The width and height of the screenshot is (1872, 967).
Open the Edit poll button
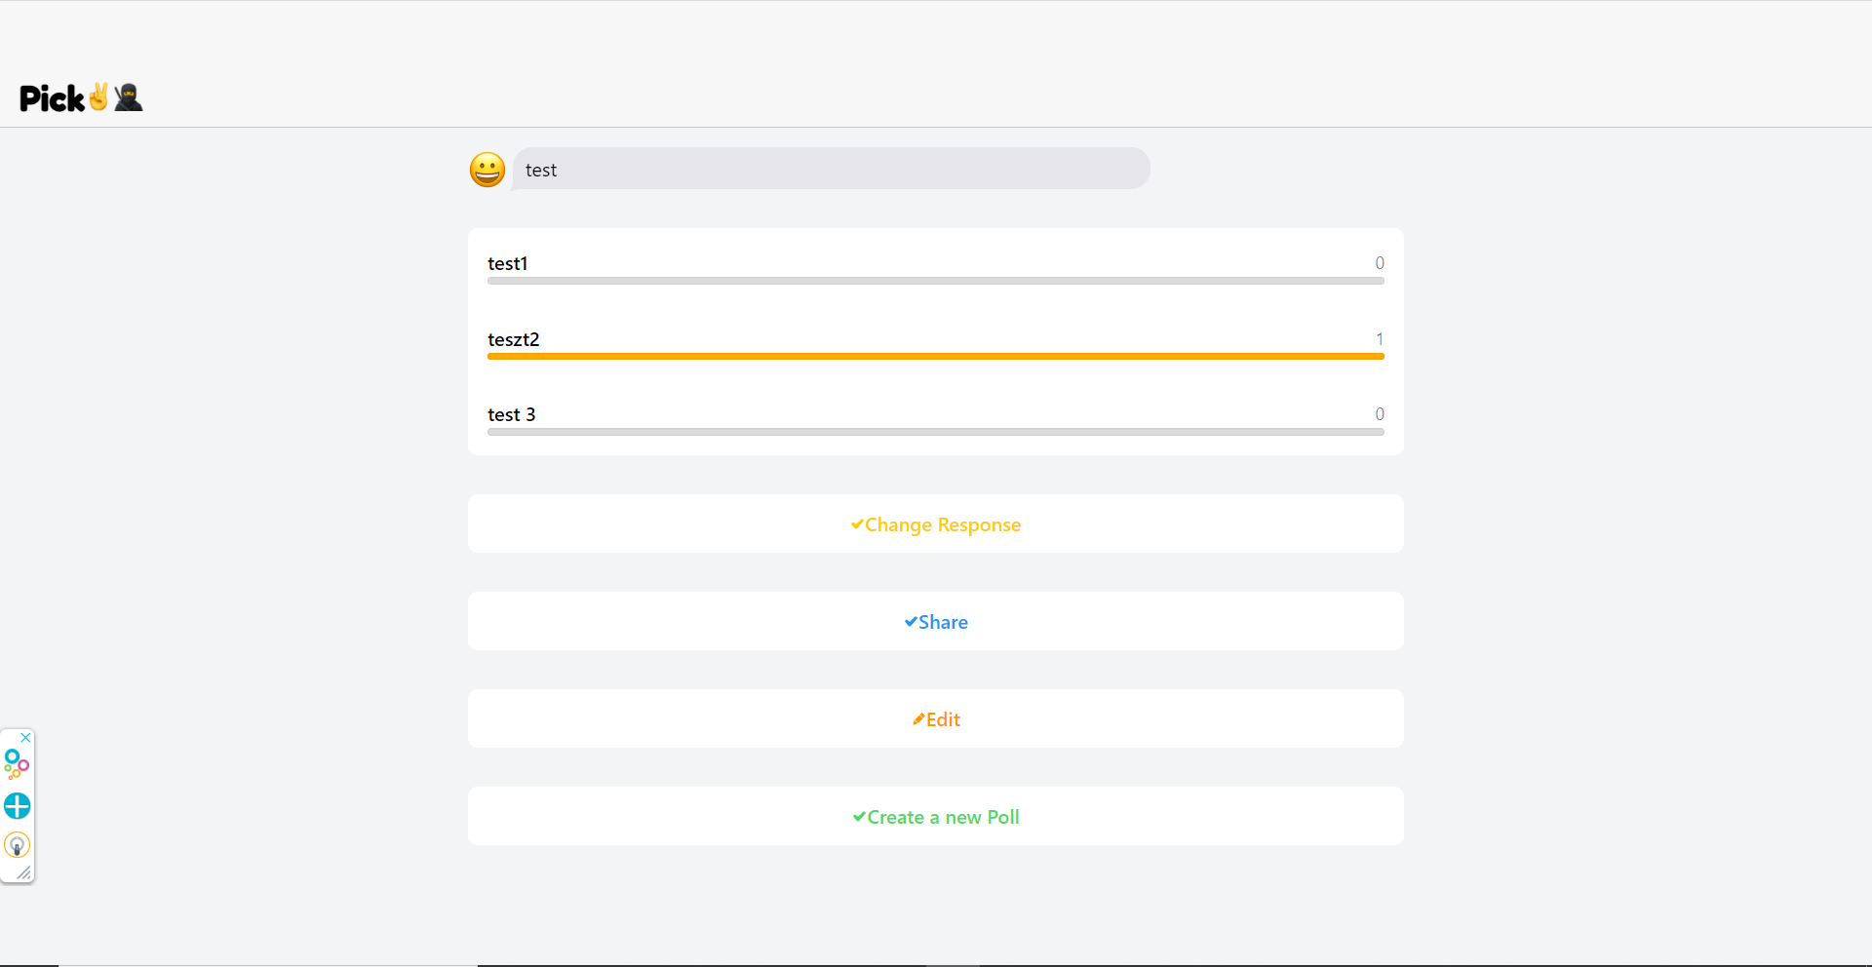tap(935, 719)
